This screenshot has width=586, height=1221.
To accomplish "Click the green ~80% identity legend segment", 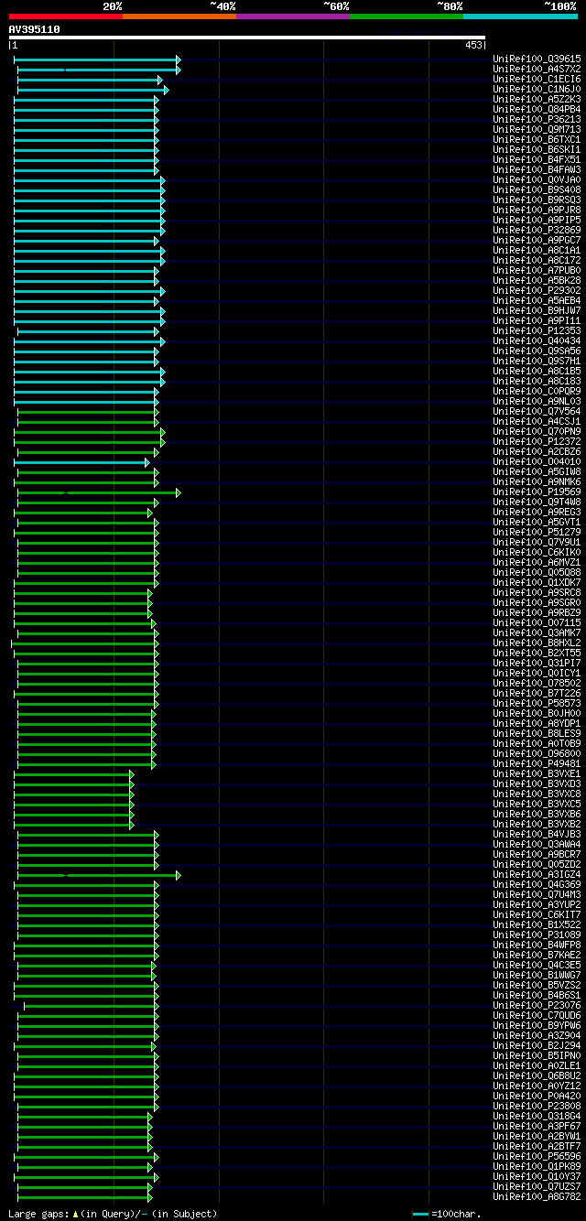I will pos(406,16).
